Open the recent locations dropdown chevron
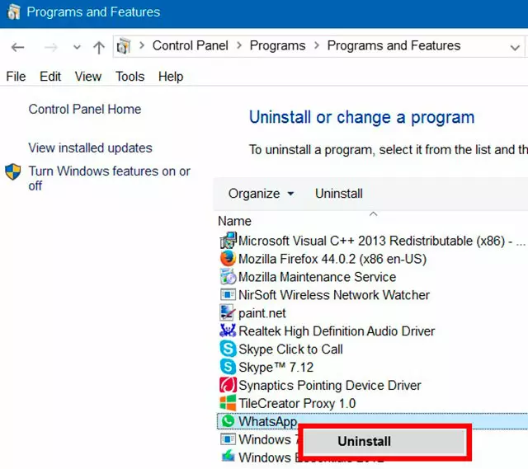The image size is (528, 469). click(x=77, y=47)
